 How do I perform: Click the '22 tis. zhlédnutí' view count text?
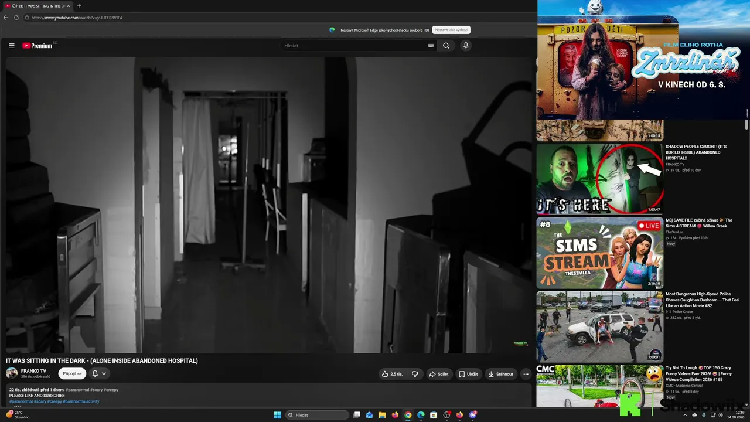[x=24, y=390]
